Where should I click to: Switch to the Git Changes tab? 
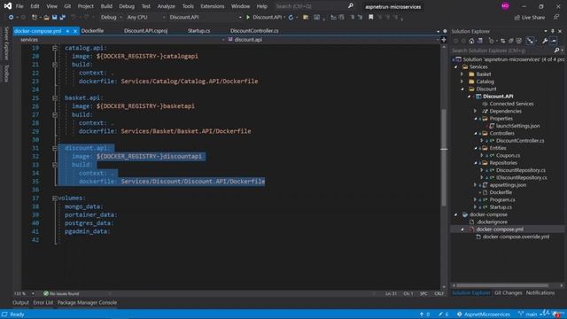click(508, 292)
